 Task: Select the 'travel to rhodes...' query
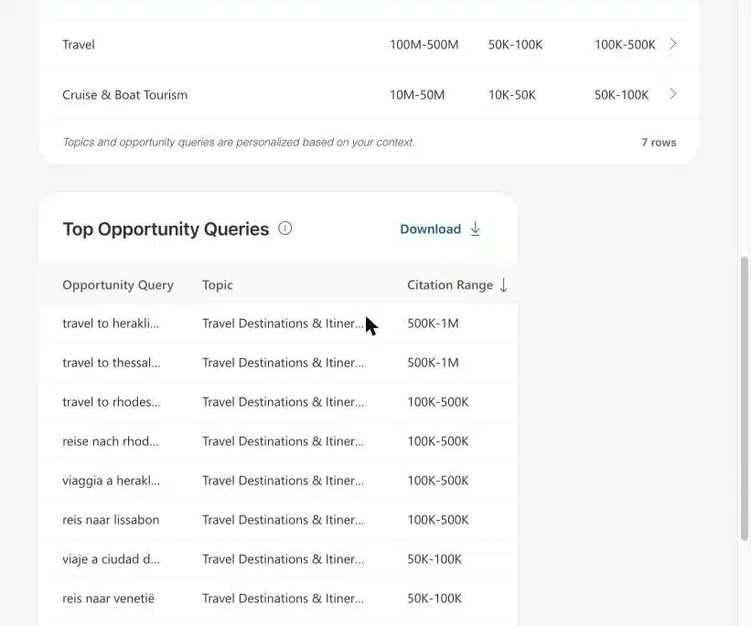(x=112, y=402)
